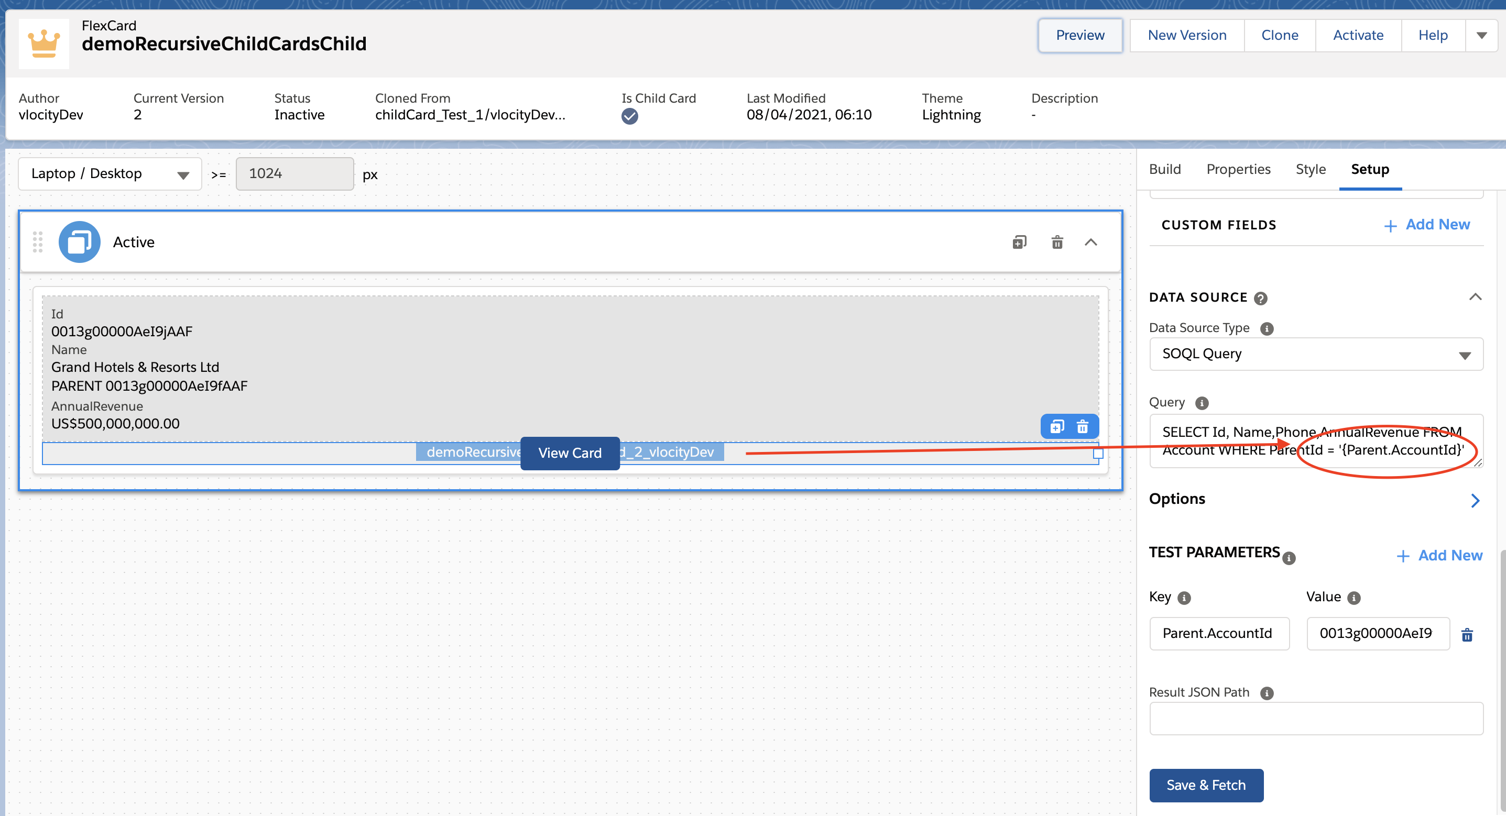The height and width of the screenshot is (816, 1506).
Task: Add New custom field
Action: point(1426,225)
